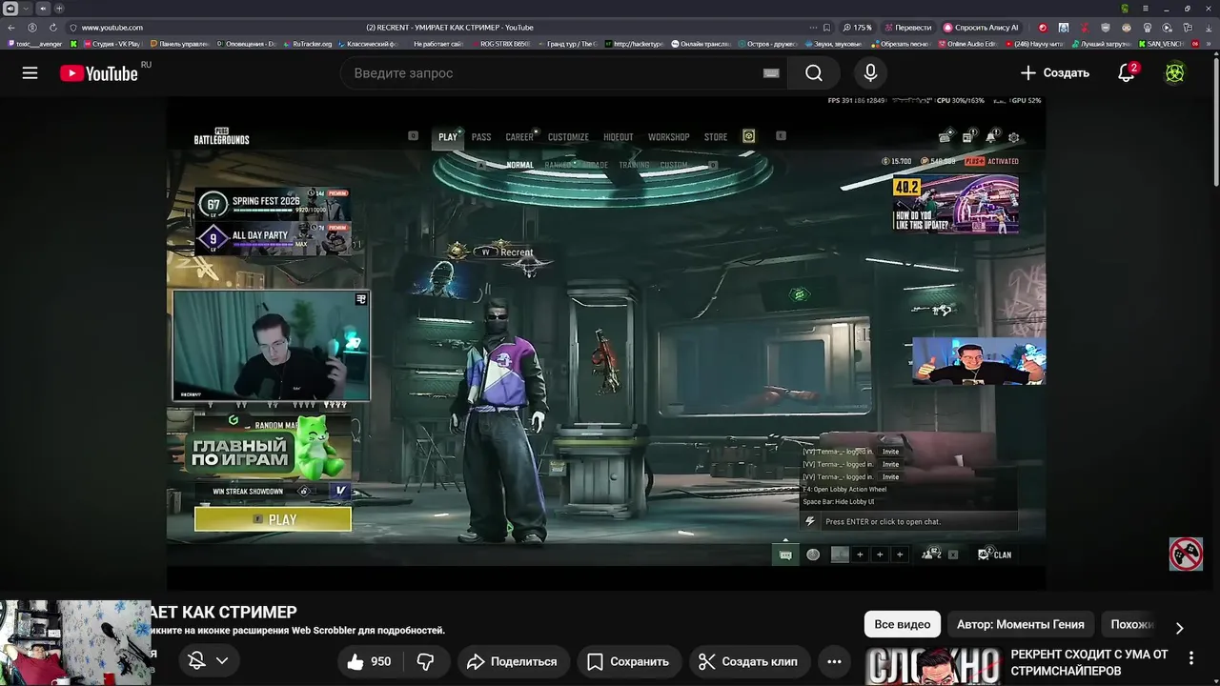Open the CAREER tab in PUBG lobby

pyautogui.click(x=519, y=137)
